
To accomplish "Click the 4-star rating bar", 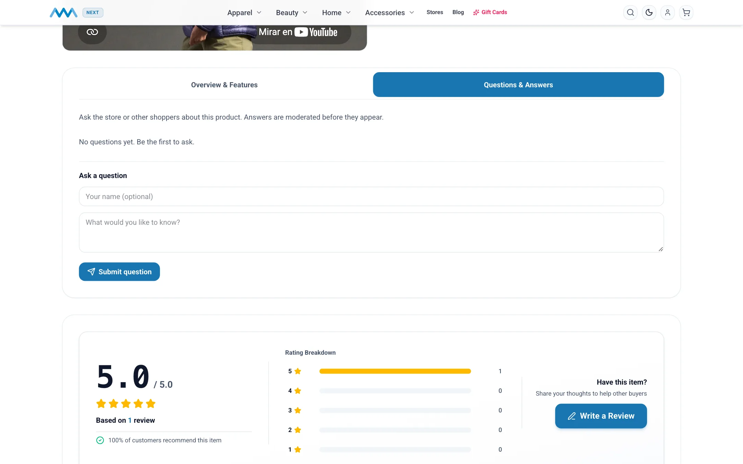I will (x=395, y=391).
